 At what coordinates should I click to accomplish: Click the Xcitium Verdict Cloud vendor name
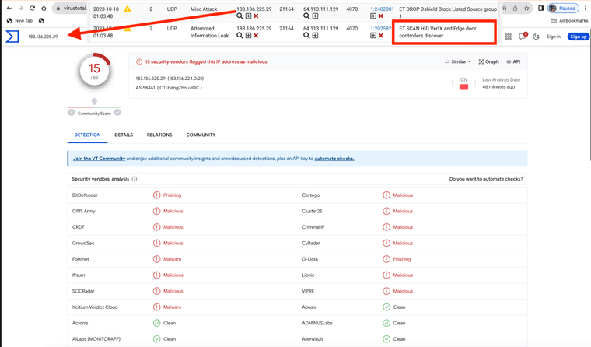click(x=95, y=307)
